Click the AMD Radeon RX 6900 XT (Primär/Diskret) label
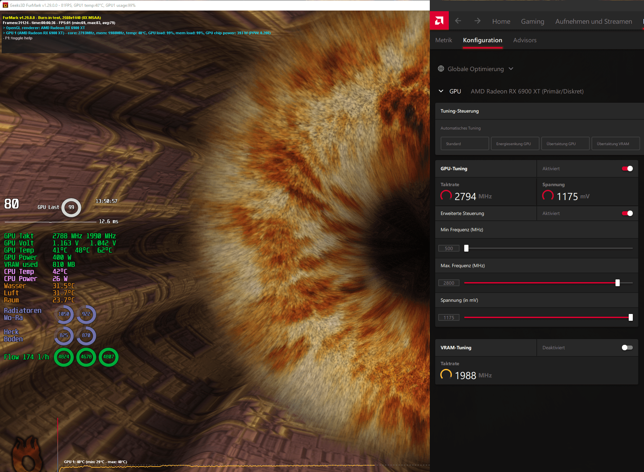644x472 pixels. pyautogui.click(x=527, y=91)
